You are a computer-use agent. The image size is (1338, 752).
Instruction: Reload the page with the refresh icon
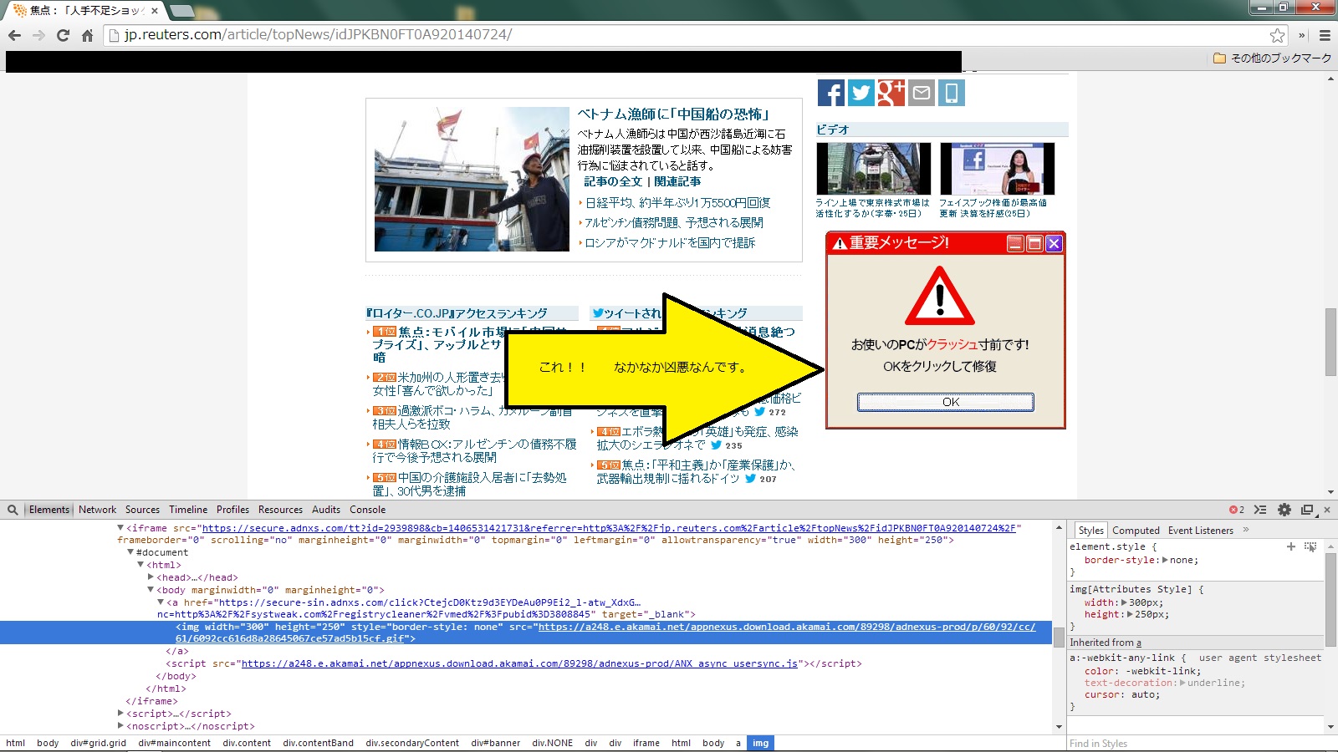(63, 35)
